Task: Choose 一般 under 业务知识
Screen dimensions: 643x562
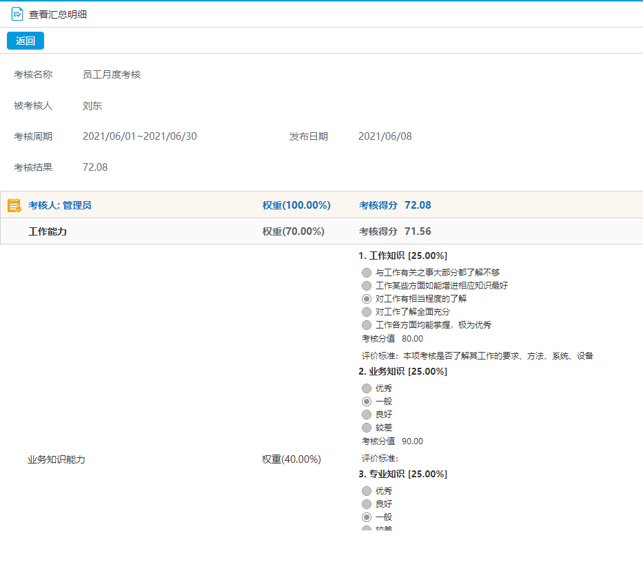Action: [x=367, y=402]
